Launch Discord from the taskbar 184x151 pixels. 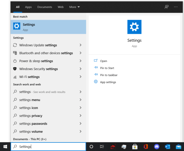click(x=157, y=146)
